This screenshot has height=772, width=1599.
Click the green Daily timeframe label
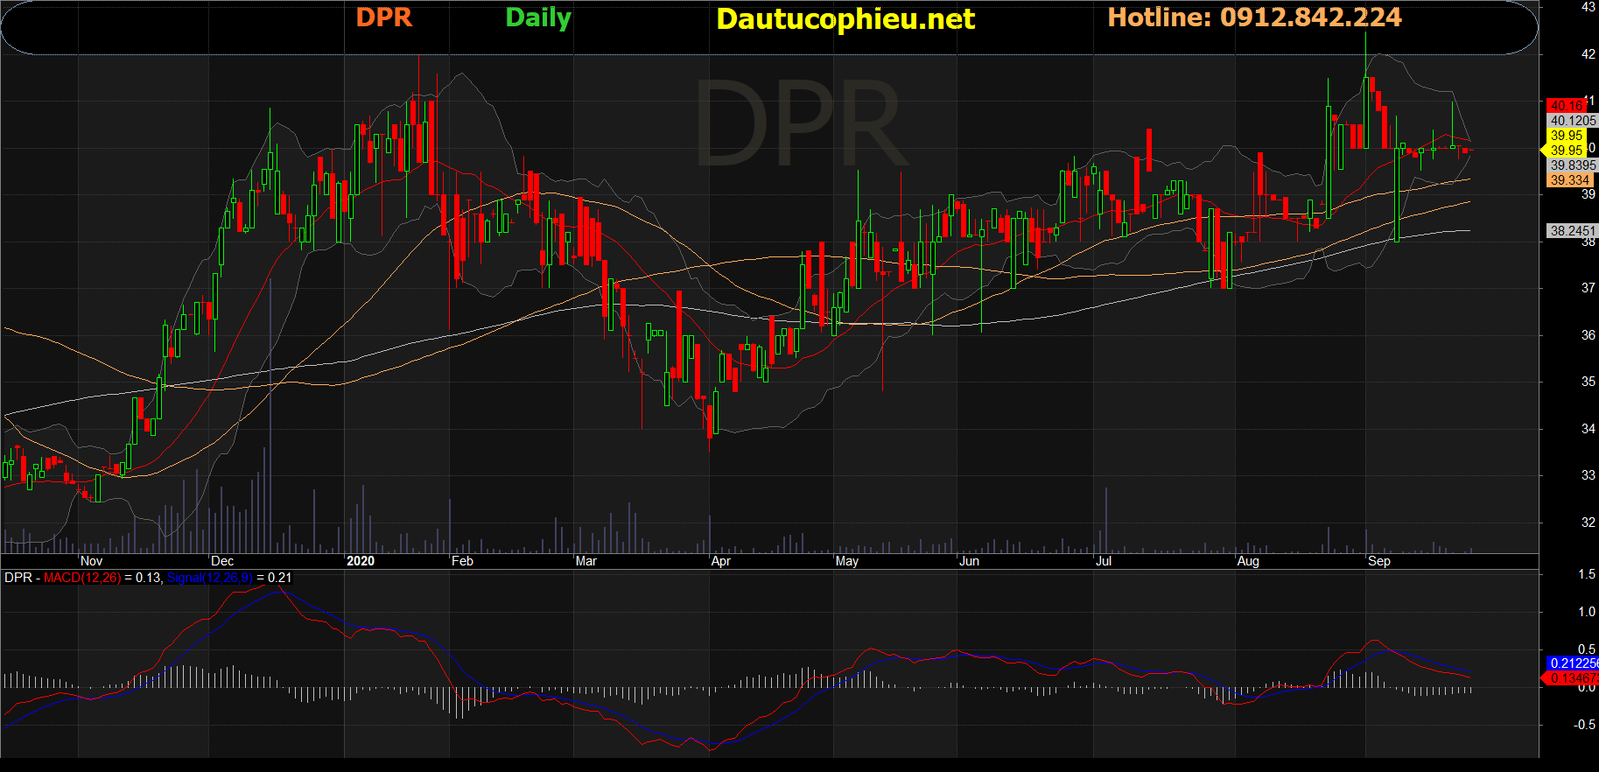pos(538,18)
